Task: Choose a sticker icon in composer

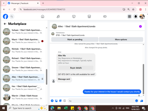Action: coord(60,101)
